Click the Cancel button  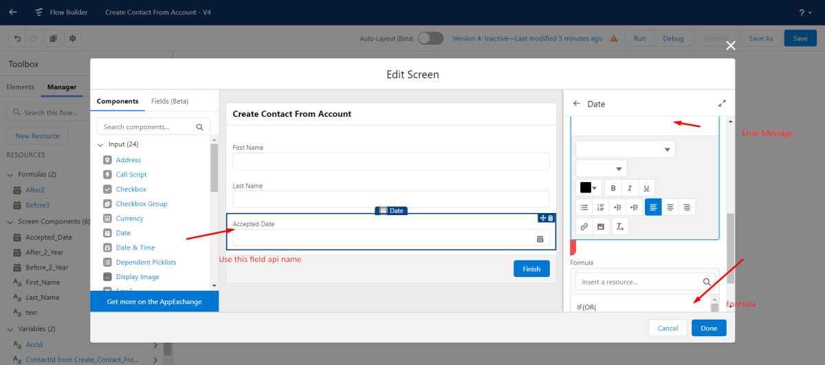click(668, 328)
